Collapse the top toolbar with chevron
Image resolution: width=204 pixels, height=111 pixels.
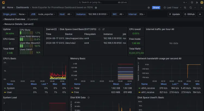(202, 8)
